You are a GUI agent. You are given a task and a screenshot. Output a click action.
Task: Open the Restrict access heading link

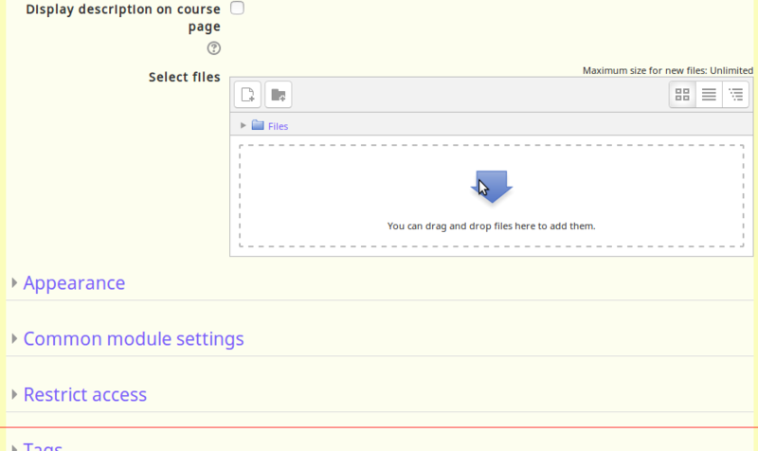tap(85, 394)
